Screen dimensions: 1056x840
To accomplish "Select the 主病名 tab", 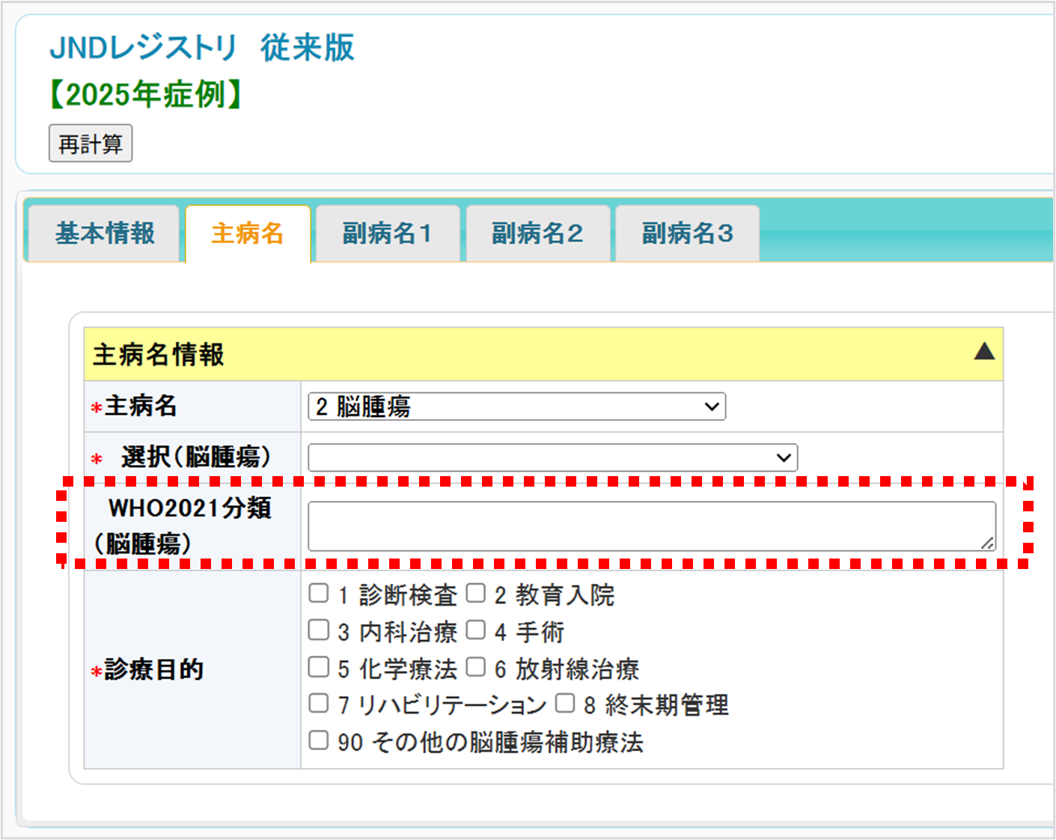I will click(248, 234).
